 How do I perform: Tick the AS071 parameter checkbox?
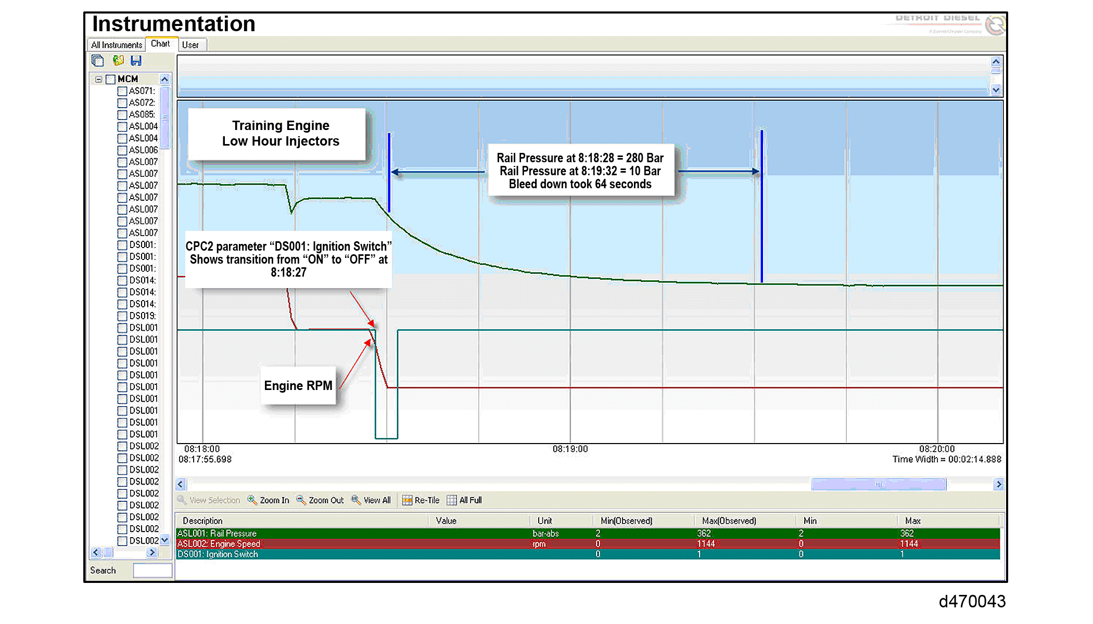122,91
